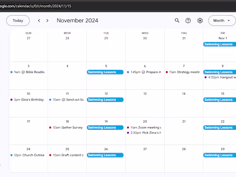Open Swimming Lessons on Friday 29
Screen dimensions: 236x177
pyautogui.click(x=219, y=155)
